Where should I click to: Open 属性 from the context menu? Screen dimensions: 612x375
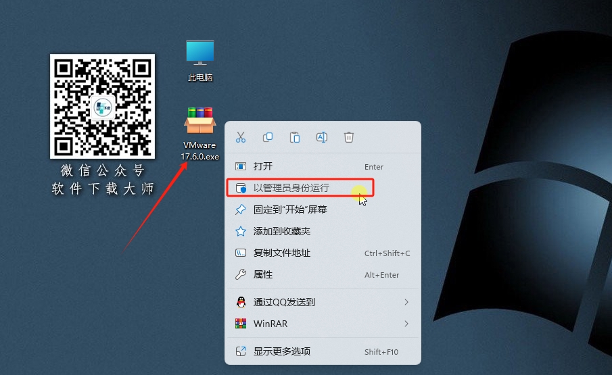[323, 275]
